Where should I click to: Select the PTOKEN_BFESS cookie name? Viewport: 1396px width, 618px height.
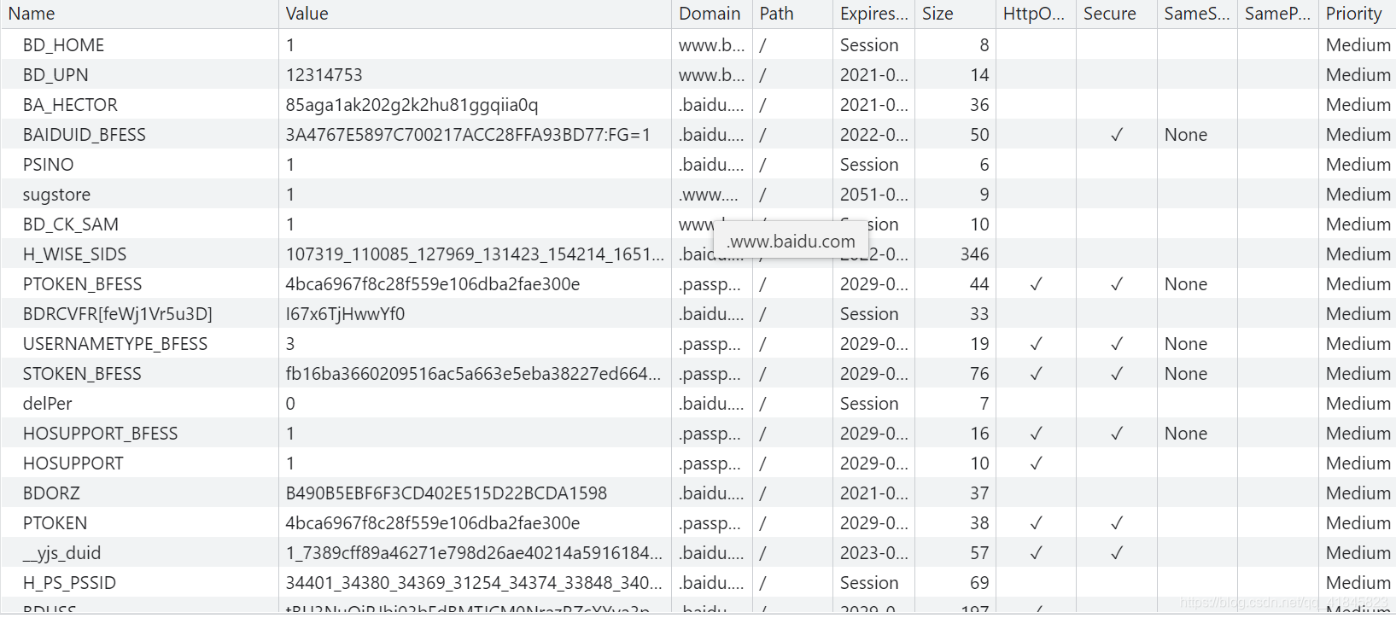[x=83, y=284]
